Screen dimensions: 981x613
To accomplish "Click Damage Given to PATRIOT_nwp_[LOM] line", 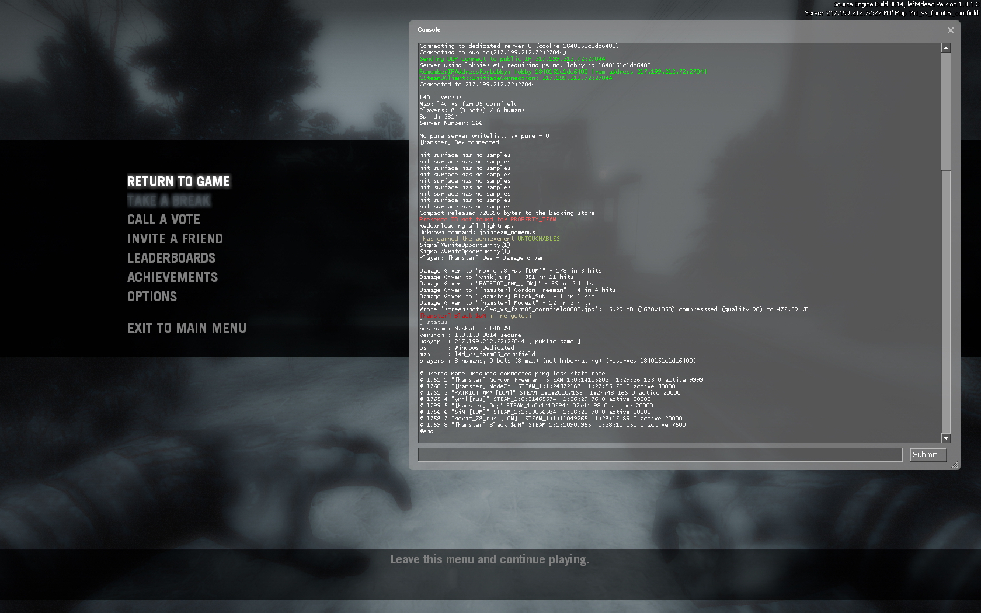I will click(506, 284).
